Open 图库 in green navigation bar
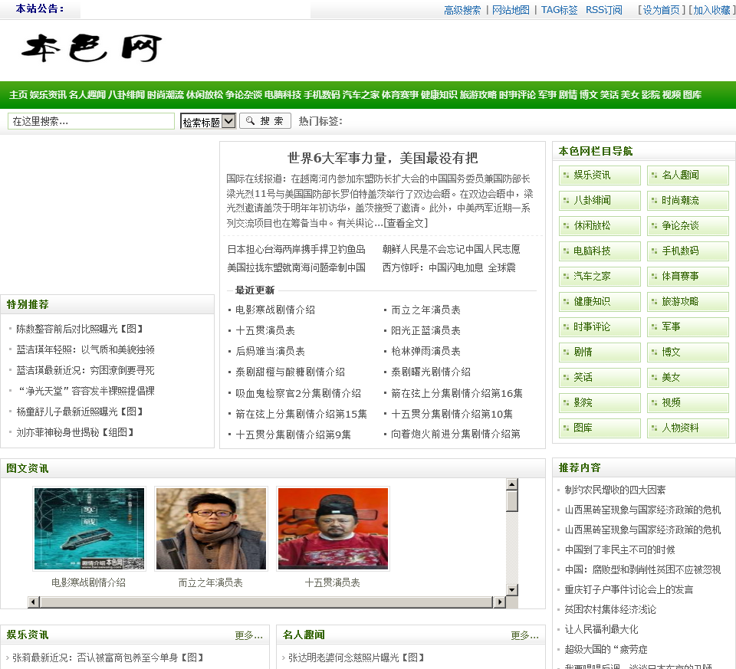The height and width of the screenshot is (669, 736). (692, 95)
